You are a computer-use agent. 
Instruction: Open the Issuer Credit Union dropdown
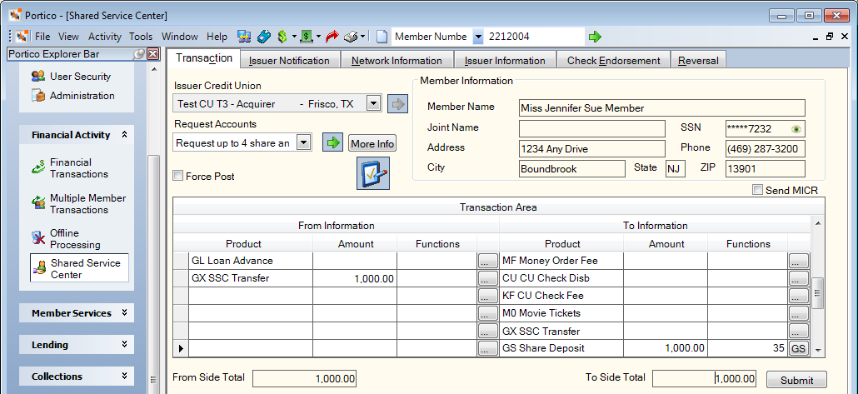click(x=373, y=103)
